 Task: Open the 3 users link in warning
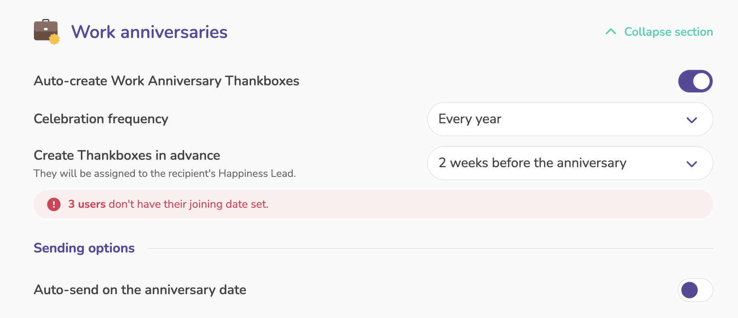(x=87, y=204)
